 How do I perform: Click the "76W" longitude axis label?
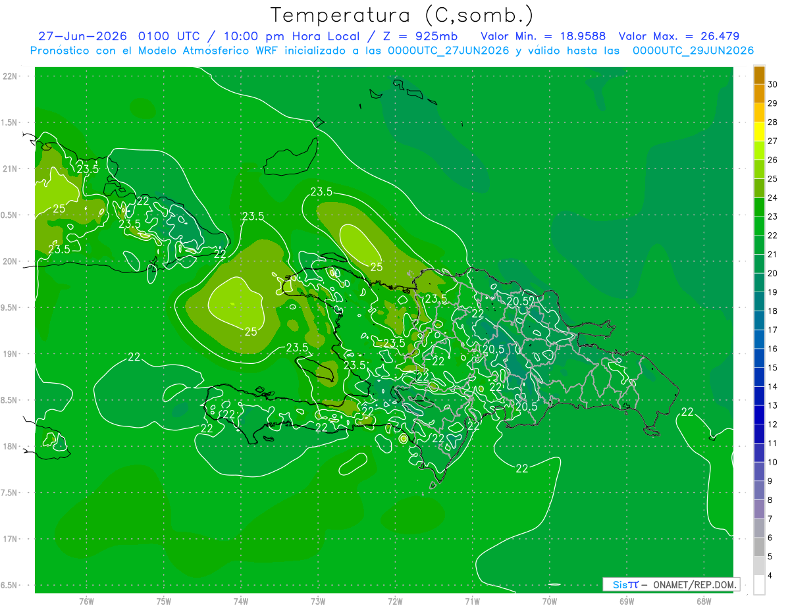pos(86,601)
